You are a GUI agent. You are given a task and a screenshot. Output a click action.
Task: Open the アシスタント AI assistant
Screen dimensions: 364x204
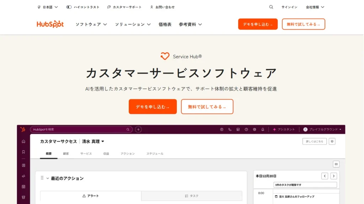(x=284, y=129)
